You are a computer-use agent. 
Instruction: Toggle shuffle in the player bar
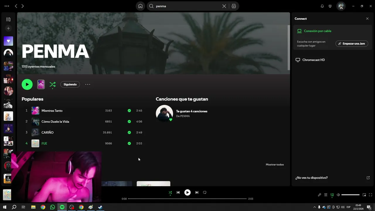[170, 193]
